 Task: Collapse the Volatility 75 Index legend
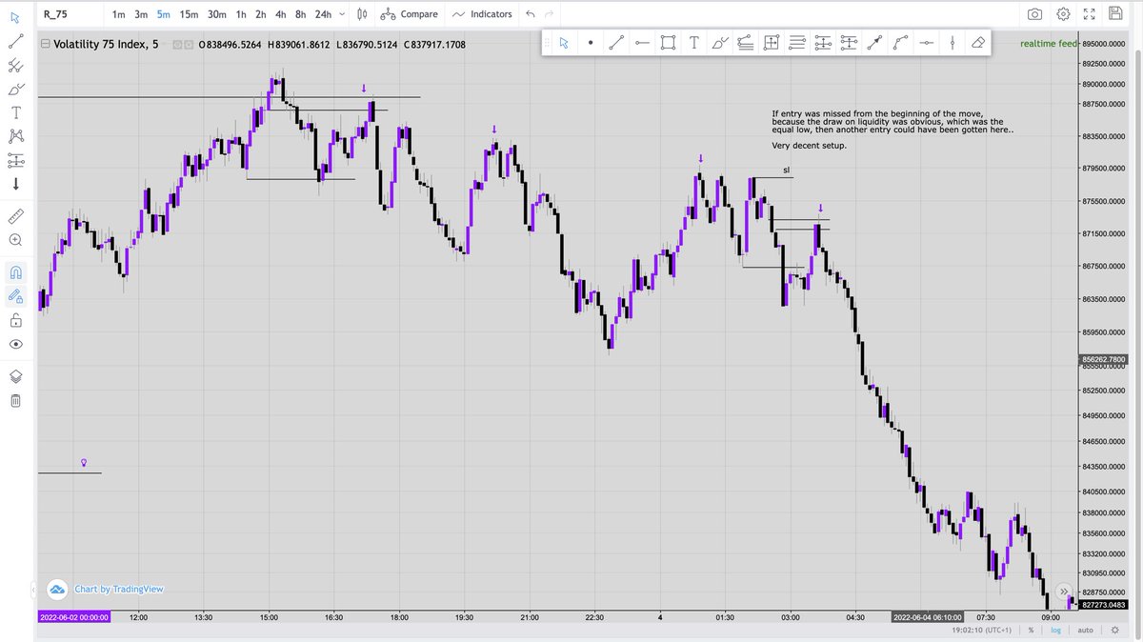click(45, 42)
